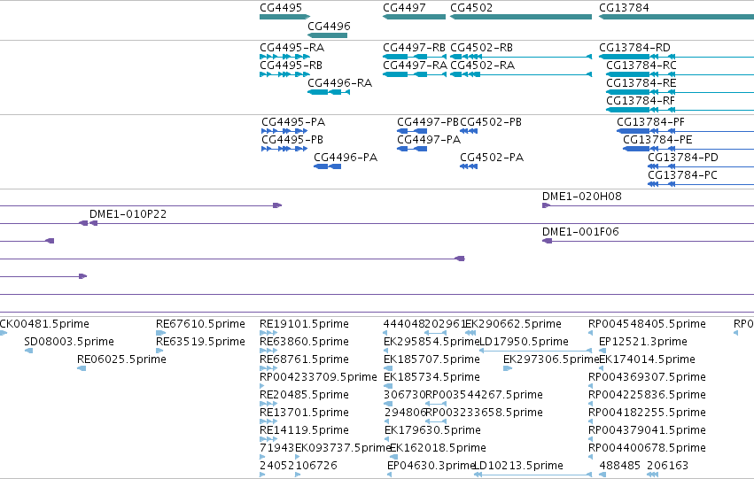The width and height of the screenshot is (754, 479).
Task: Click the SD08003.5prime EST label
Action: click(x=69, y=342)
